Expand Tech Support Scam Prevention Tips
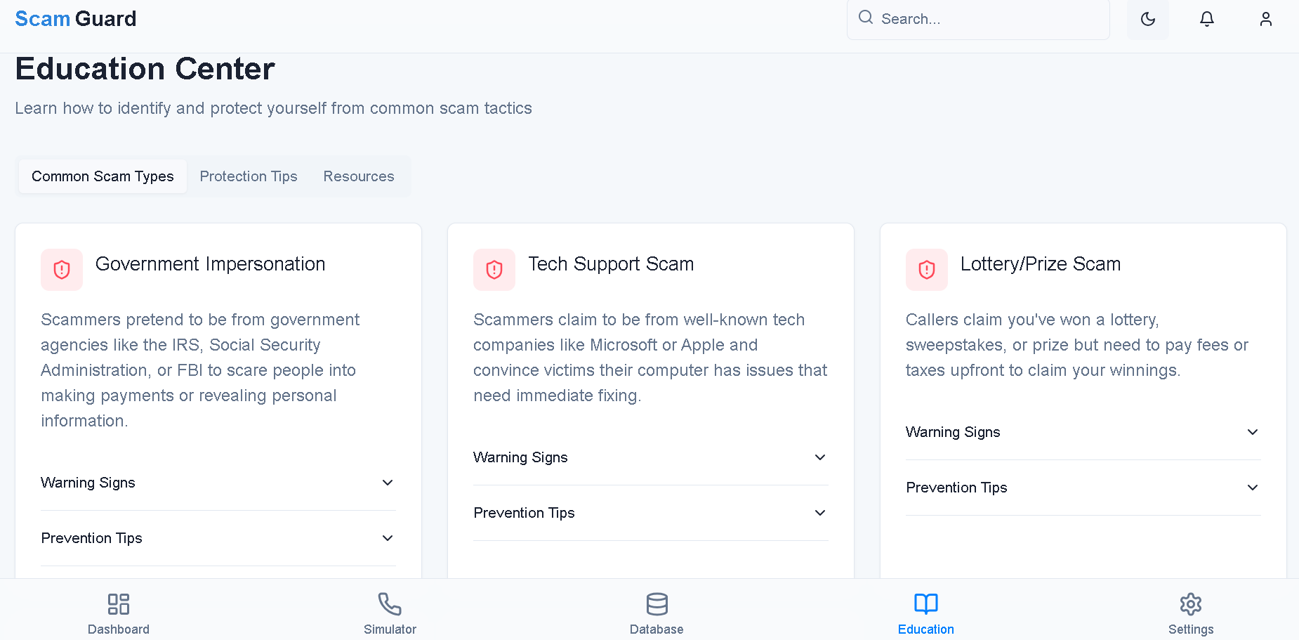This screenshot has height=640, width=1299. (650, 513)
